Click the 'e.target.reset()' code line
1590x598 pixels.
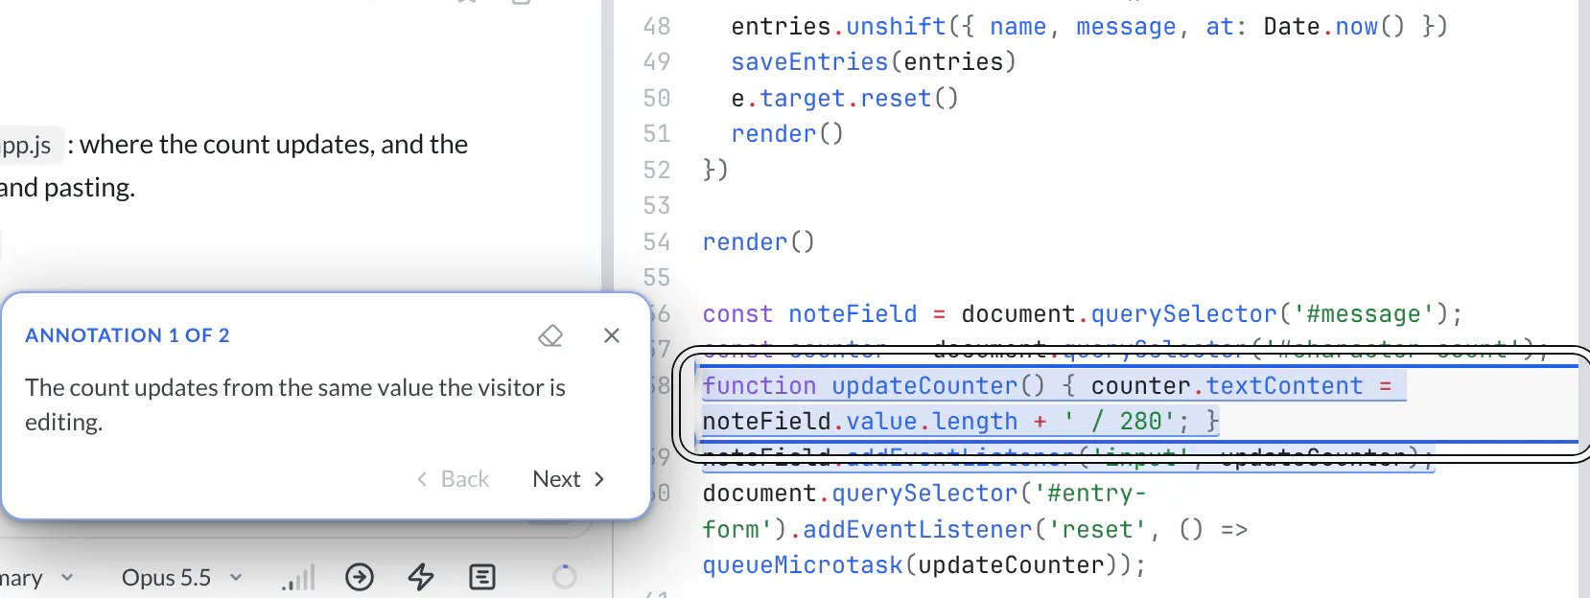pos(845,99)
